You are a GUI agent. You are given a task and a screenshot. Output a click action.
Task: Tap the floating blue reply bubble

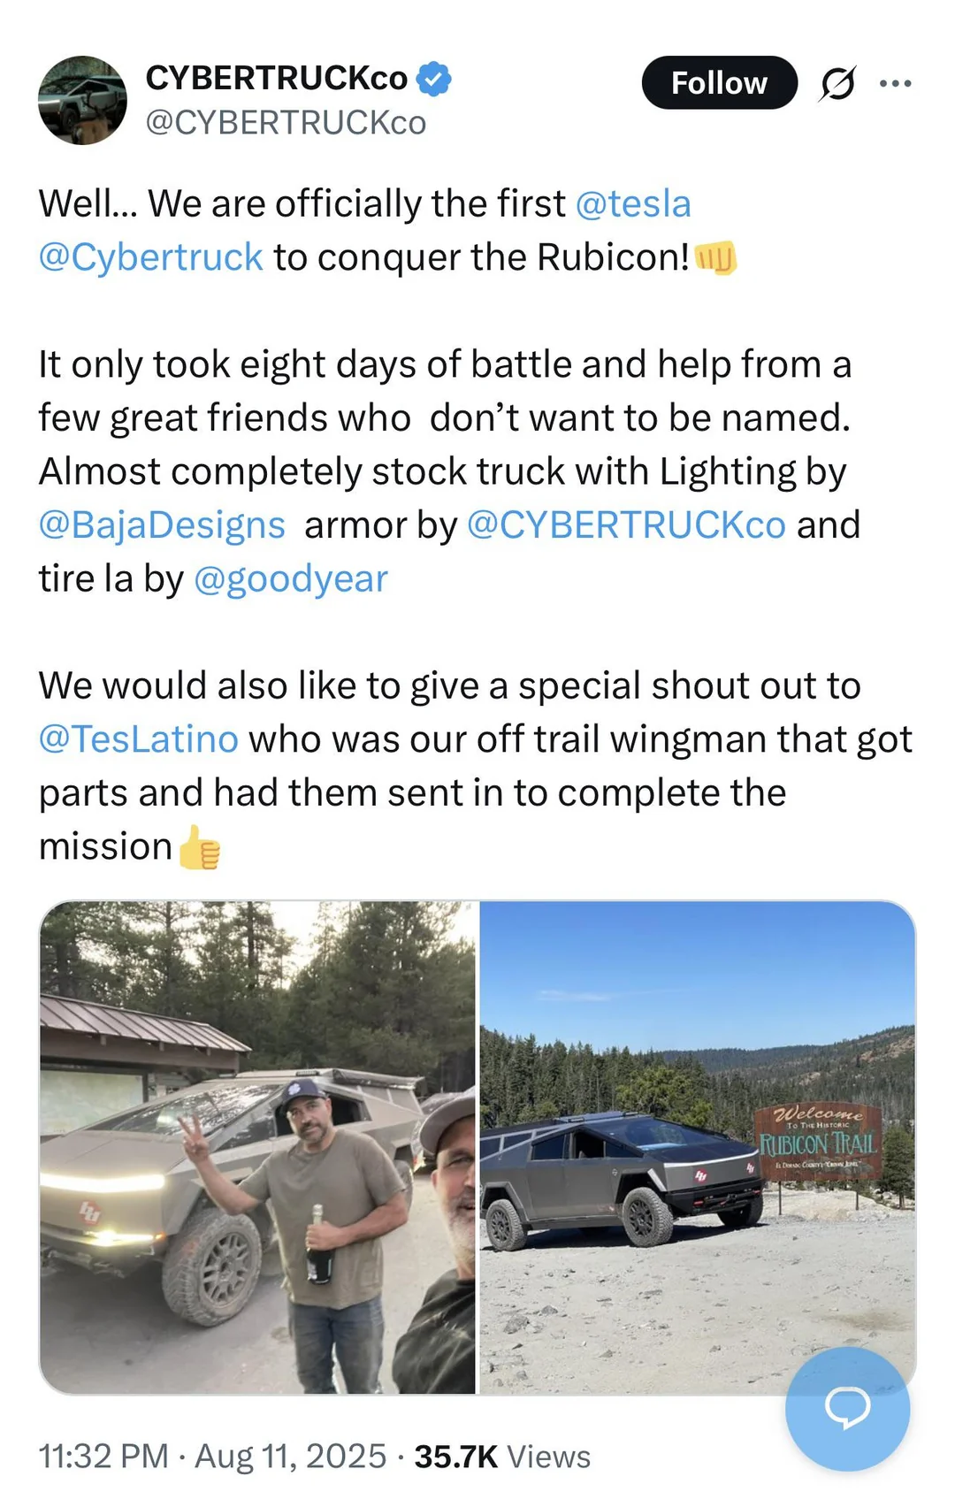point(847,1408)
